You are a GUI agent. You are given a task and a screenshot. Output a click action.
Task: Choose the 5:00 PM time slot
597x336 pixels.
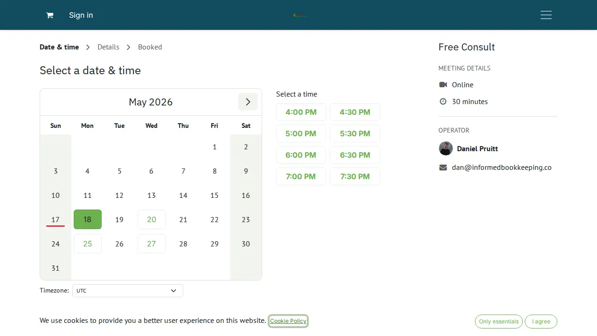301,133
